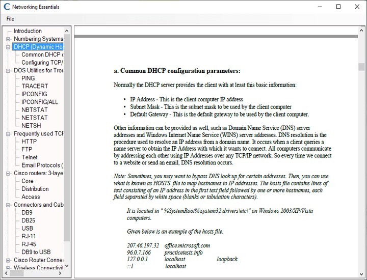This screenshot has width=367, height=280.
Task: Click the 'practicetests.info' hosts entry
Action: point(183,253)
